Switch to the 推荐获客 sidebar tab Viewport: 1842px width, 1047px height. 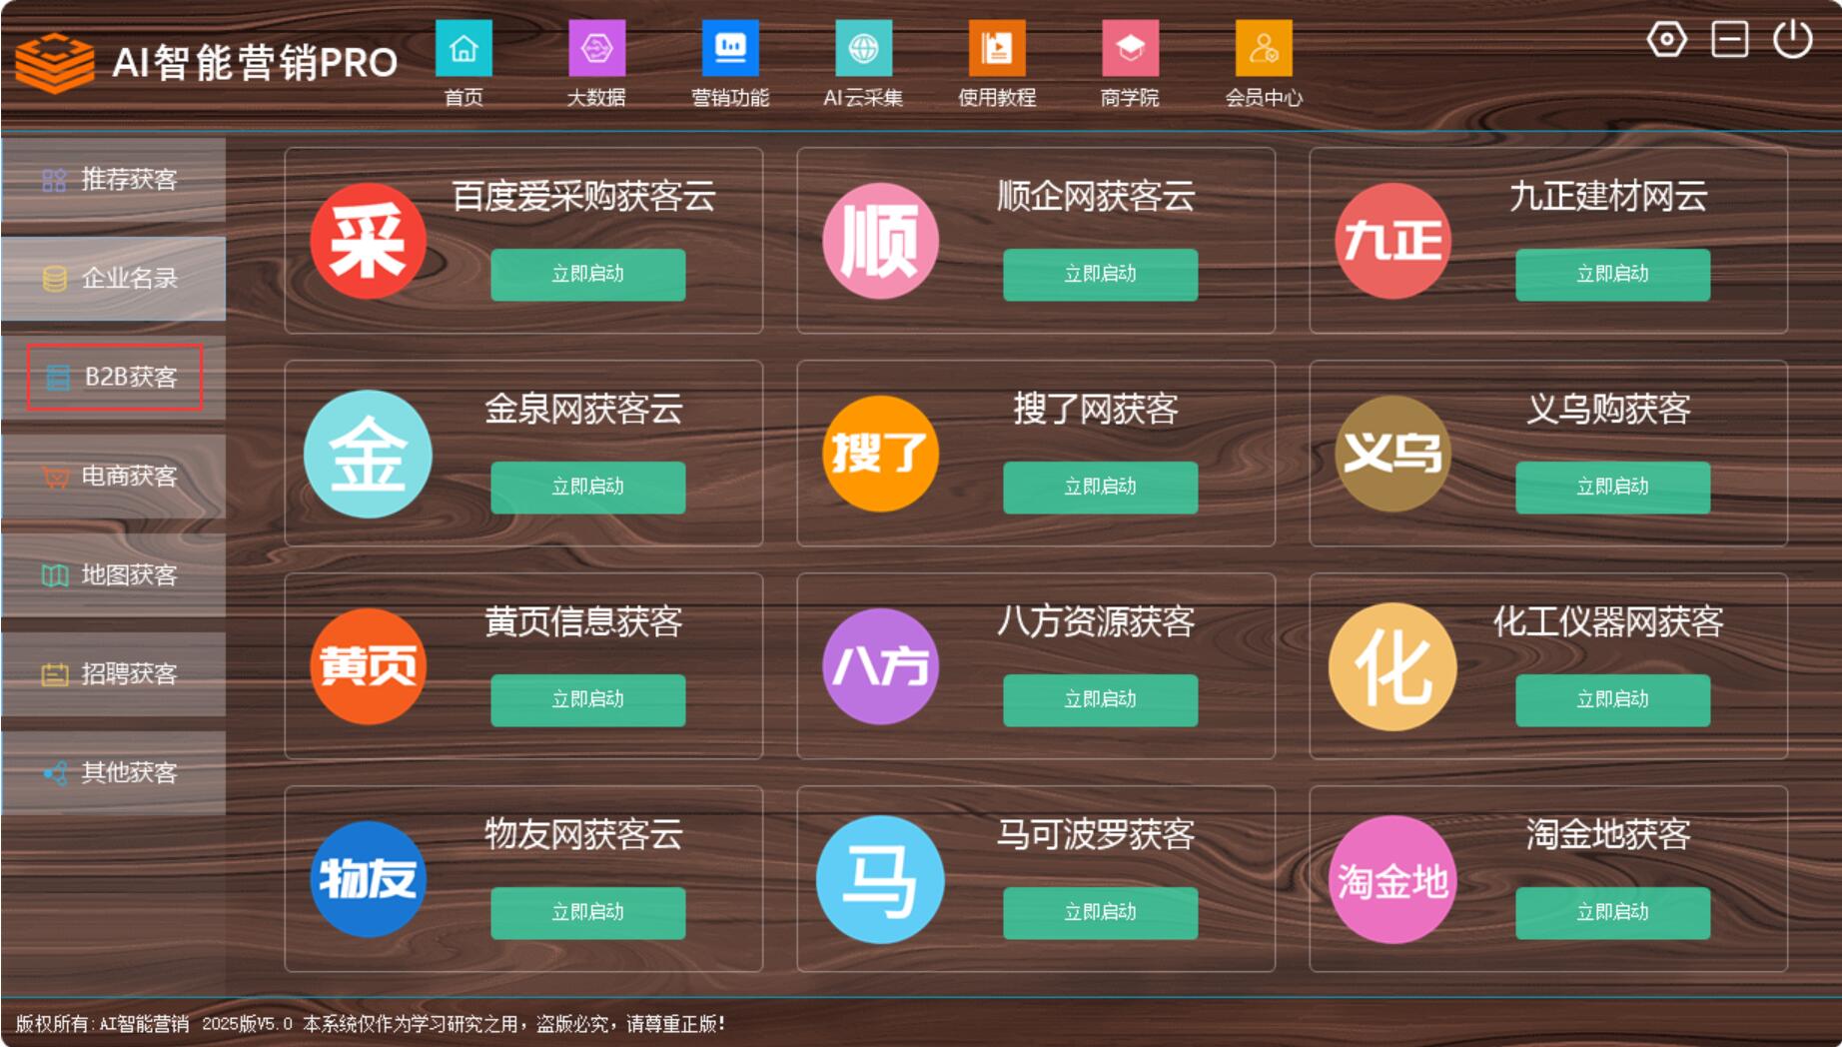click(114, 180)
